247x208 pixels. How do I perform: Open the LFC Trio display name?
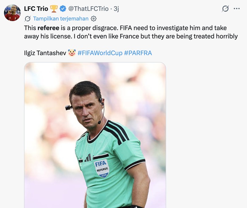pyautogui.click(x=36, y=9)
